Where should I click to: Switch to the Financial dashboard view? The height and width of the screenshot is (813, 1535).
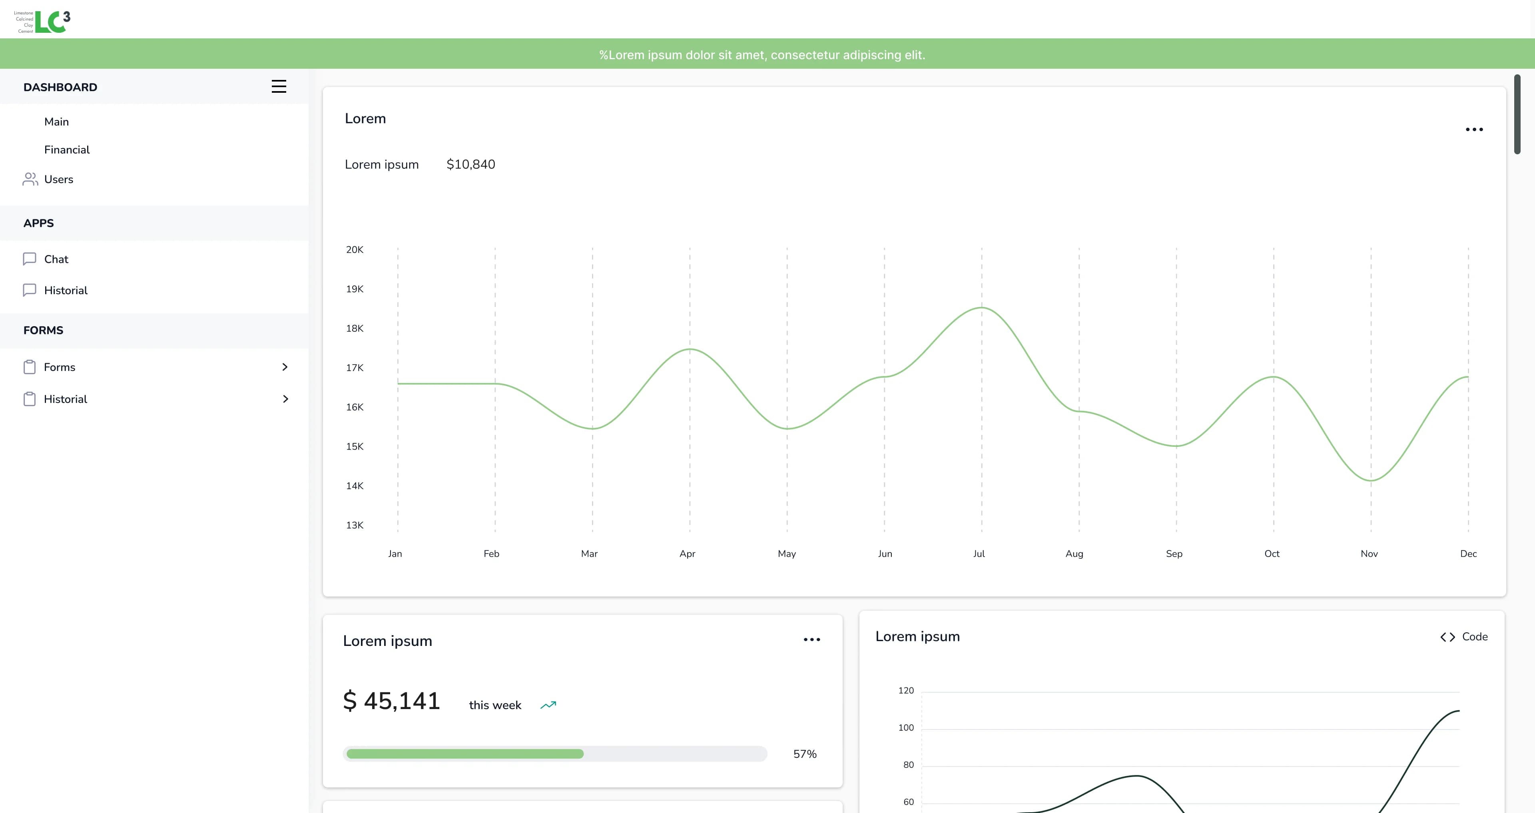(x=67, y=149)
